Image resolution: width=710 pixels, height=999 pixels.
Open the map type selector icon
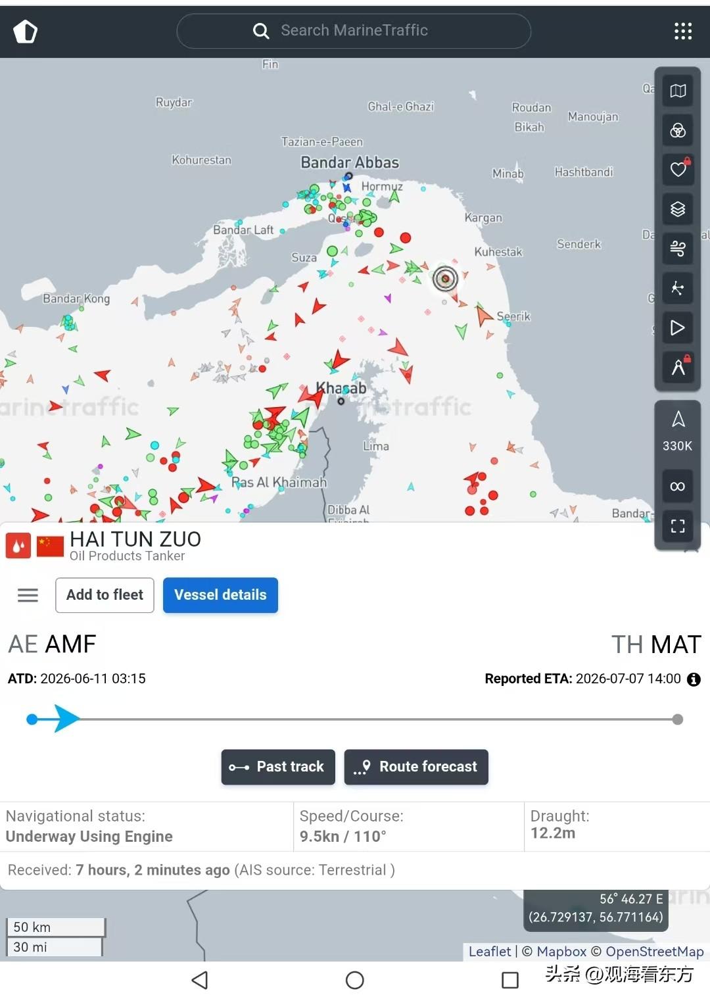tap(678, 91)
